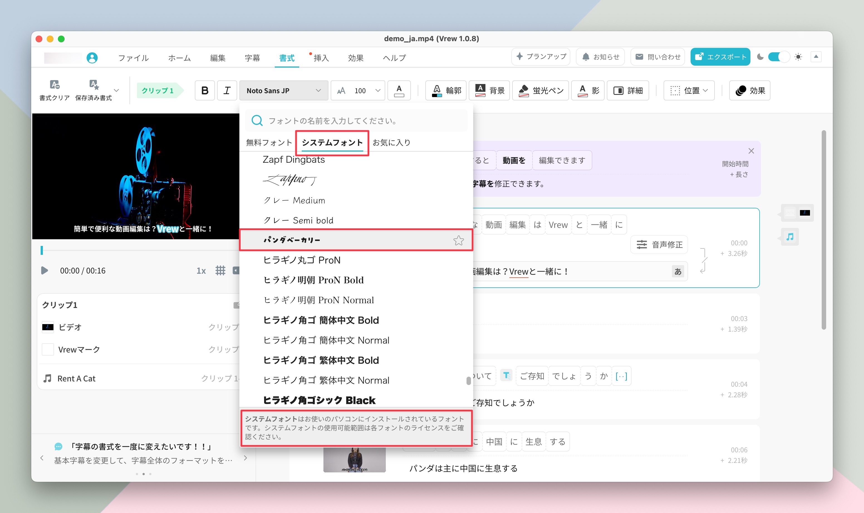864x513 pixels.
Task: Change the 1x playback speed
Action: coord(201,271)
